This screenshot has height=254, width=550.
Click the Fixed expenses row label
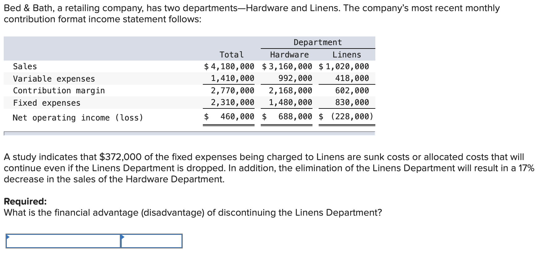[x=46, y=103]
